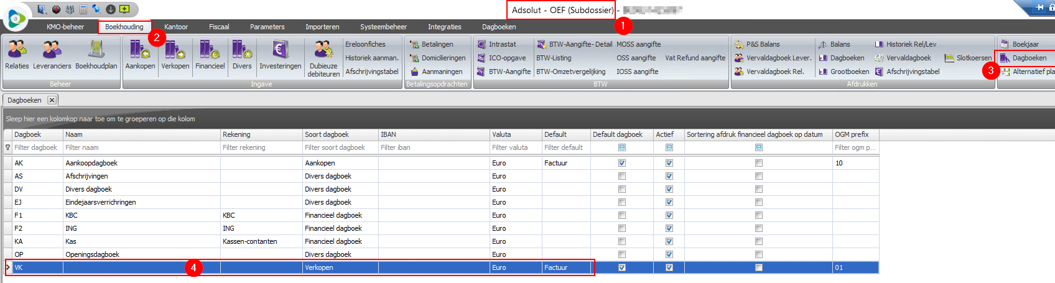Viewport: 1055px width, 283px height.
Task: Open Investeringen with the euro book icon
Action: pos(280,54)
